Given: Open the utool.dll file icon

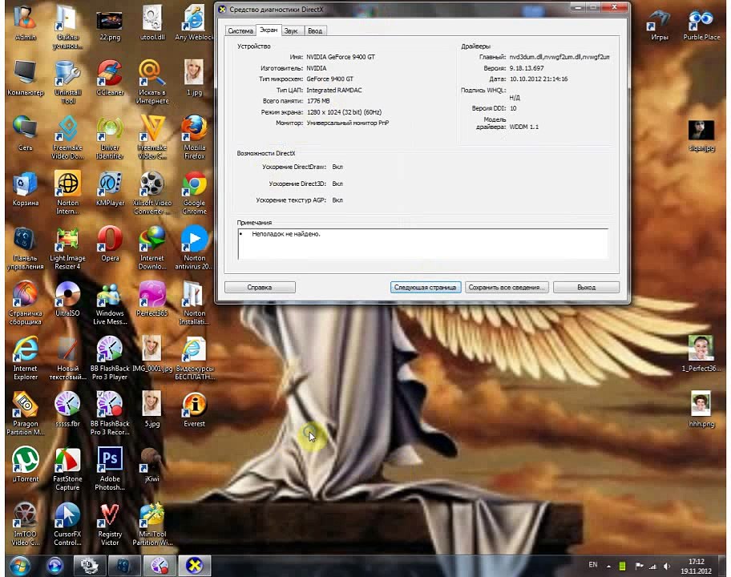Looking at the screenshot, I should pyautogui.click(x=152, y=22).
